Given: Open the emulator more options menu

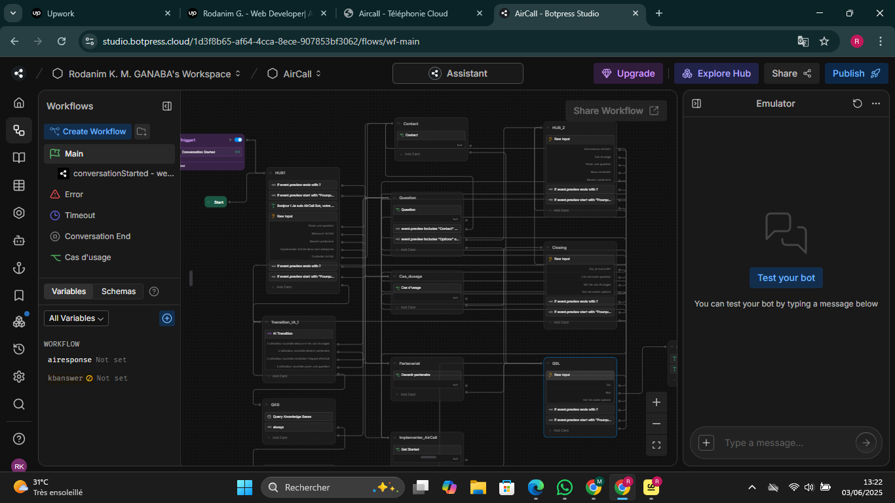Looking at the screenshot, I should coord(876,103).
